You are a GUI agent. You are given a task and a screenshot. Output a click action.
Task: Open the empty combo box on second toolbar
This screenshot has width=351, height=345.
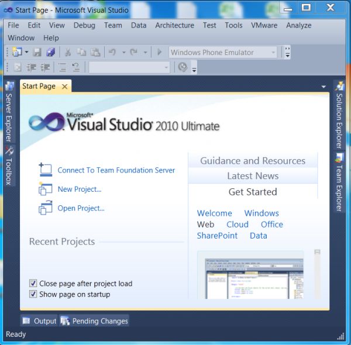pyautogui.click(x=129, y=67)
